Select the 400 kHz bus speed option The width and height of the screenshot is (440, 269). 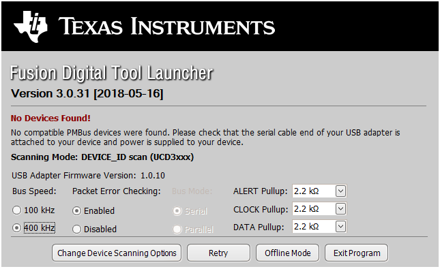tap(16, 228)
